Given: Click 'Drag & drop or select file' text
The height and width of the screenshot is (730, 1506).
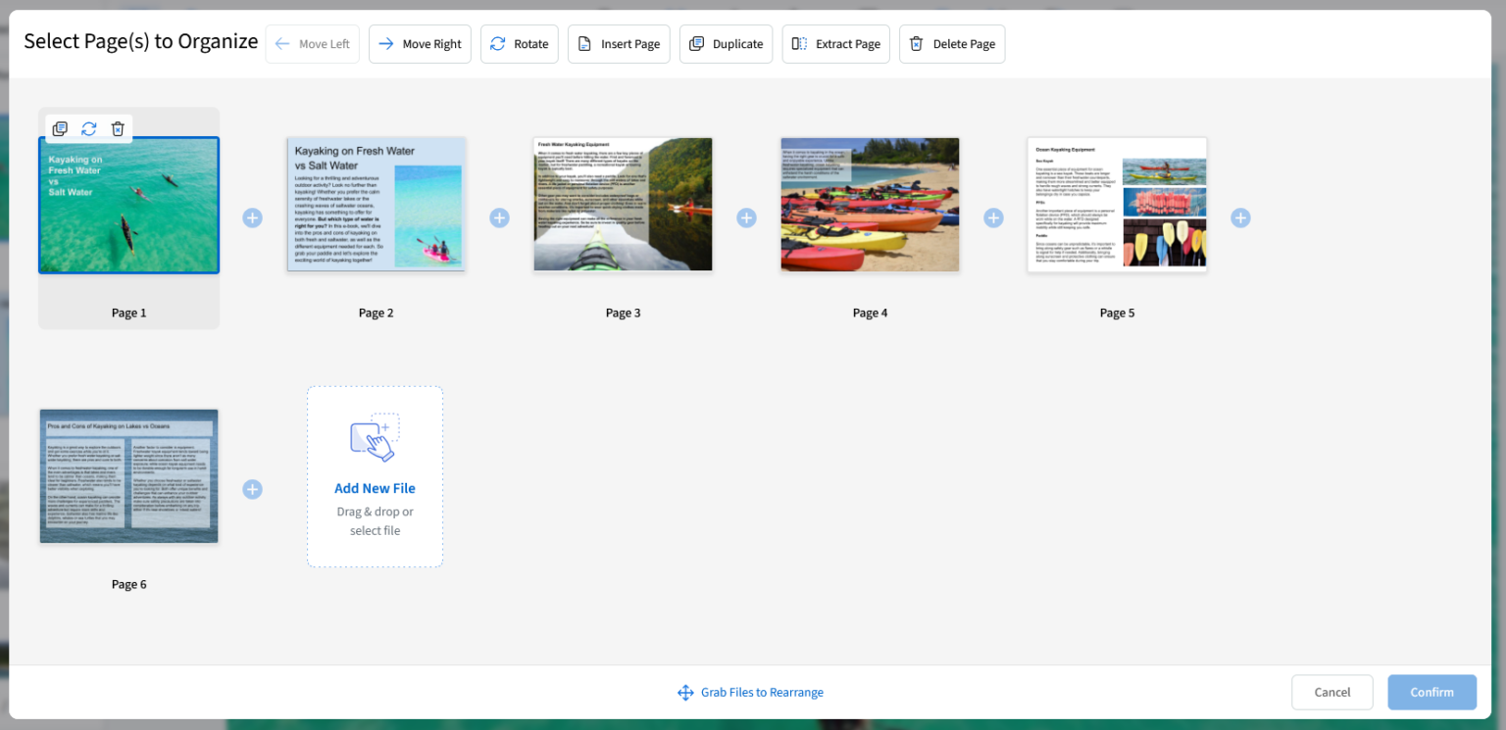Looking at the screenshot, I should (376, 521).
